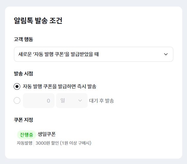Select the 즉시 발송 radio button
The height and width of the screenshot is (164, 187).
click(x=17, y=86)
